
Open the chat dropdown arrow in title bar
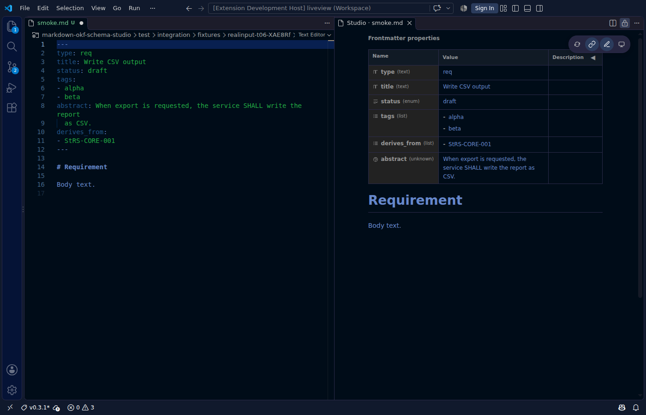448,8
